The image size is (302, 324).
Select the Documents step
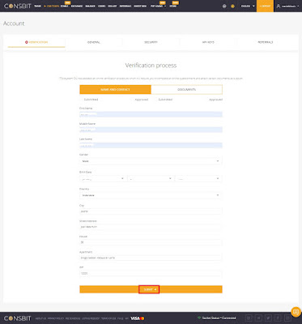(187, 89)
